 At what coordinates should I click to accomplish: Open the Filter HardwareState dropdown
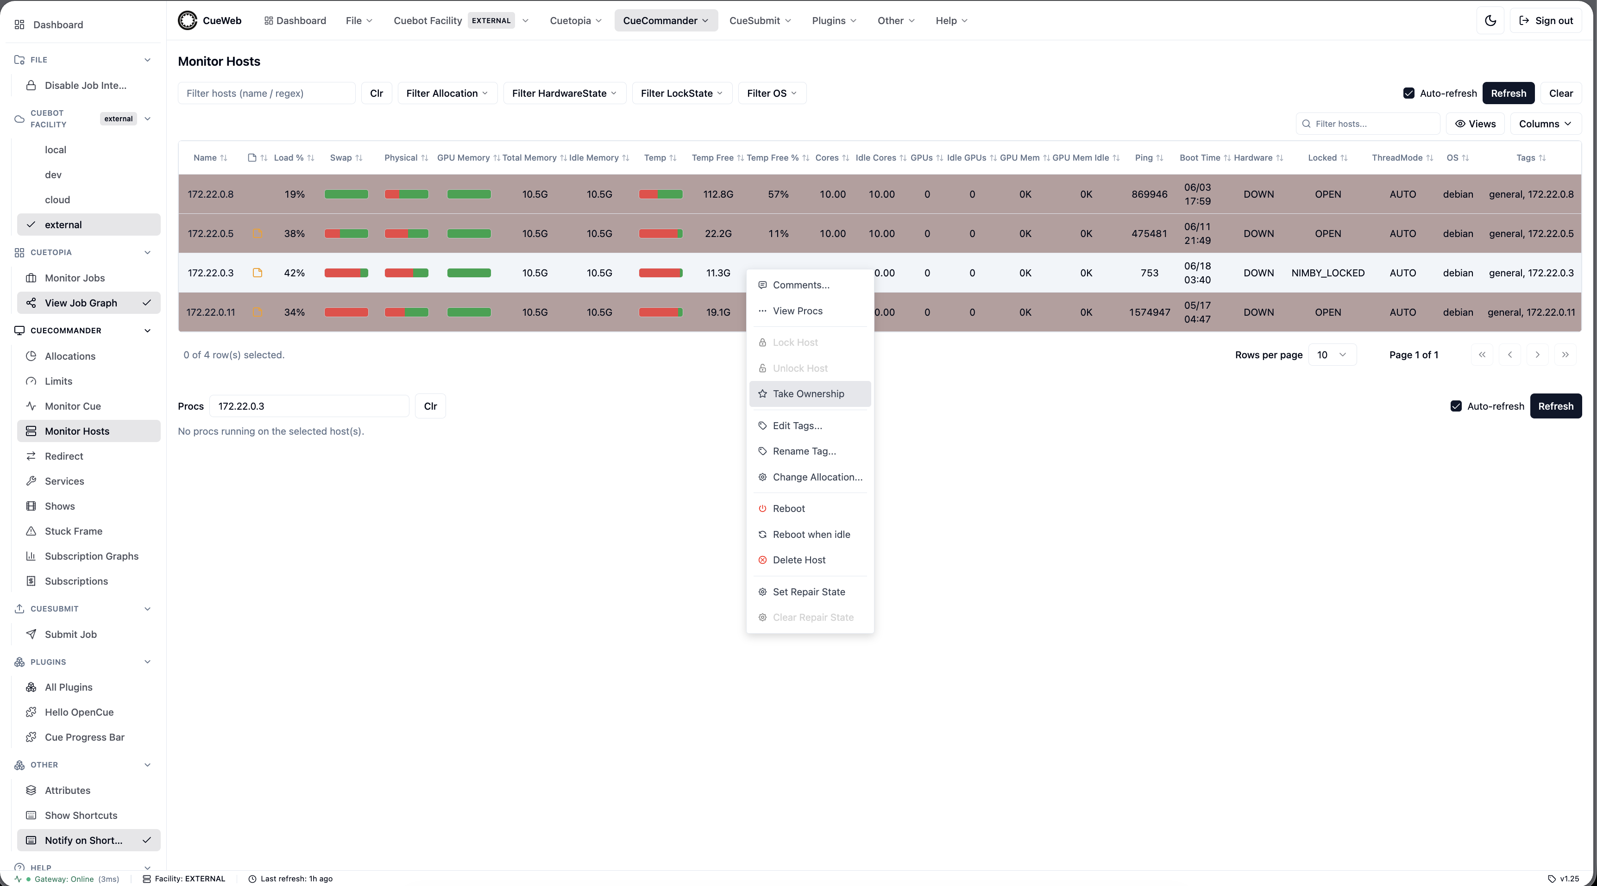pos(564,94)
